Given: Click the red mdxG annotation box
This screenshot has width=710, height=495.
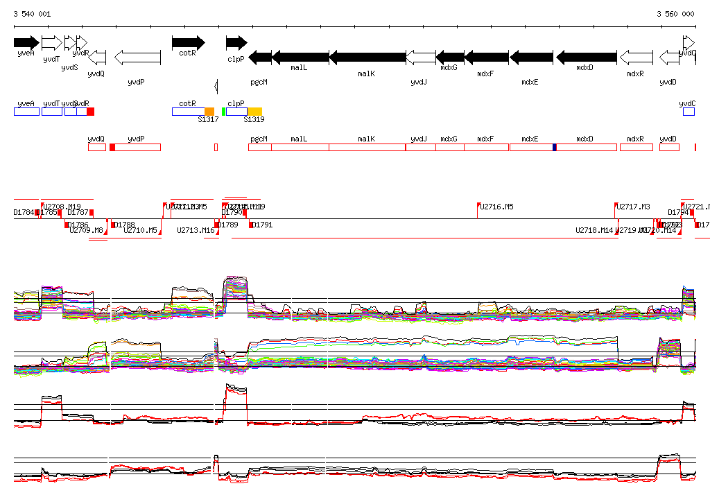Looking at the screenshot, I should (x=449, y=147).
